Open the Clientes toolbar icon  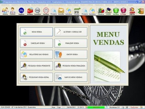click(5, 11)
